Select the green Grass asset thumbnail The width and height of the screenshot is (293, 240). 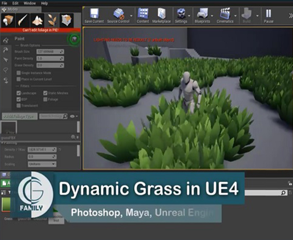pyautogui.click(x=6, y=204)
